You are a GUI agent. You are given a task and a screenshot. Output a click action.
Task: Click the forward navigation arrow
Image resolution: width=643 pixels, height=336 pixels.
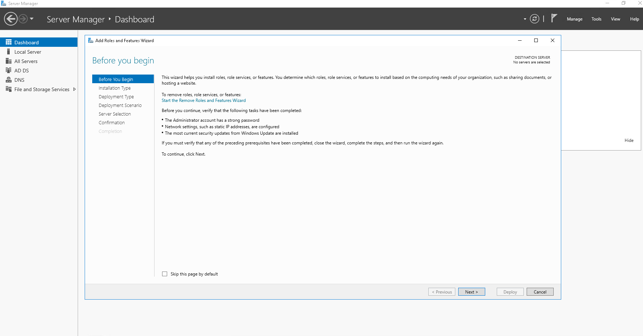pos(23,19)
